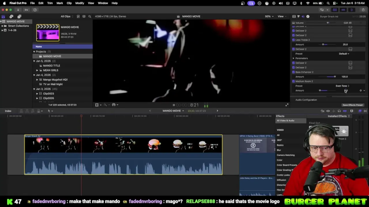
Task: Open the Even Tone preset dropdown
Action: [342, 86]
